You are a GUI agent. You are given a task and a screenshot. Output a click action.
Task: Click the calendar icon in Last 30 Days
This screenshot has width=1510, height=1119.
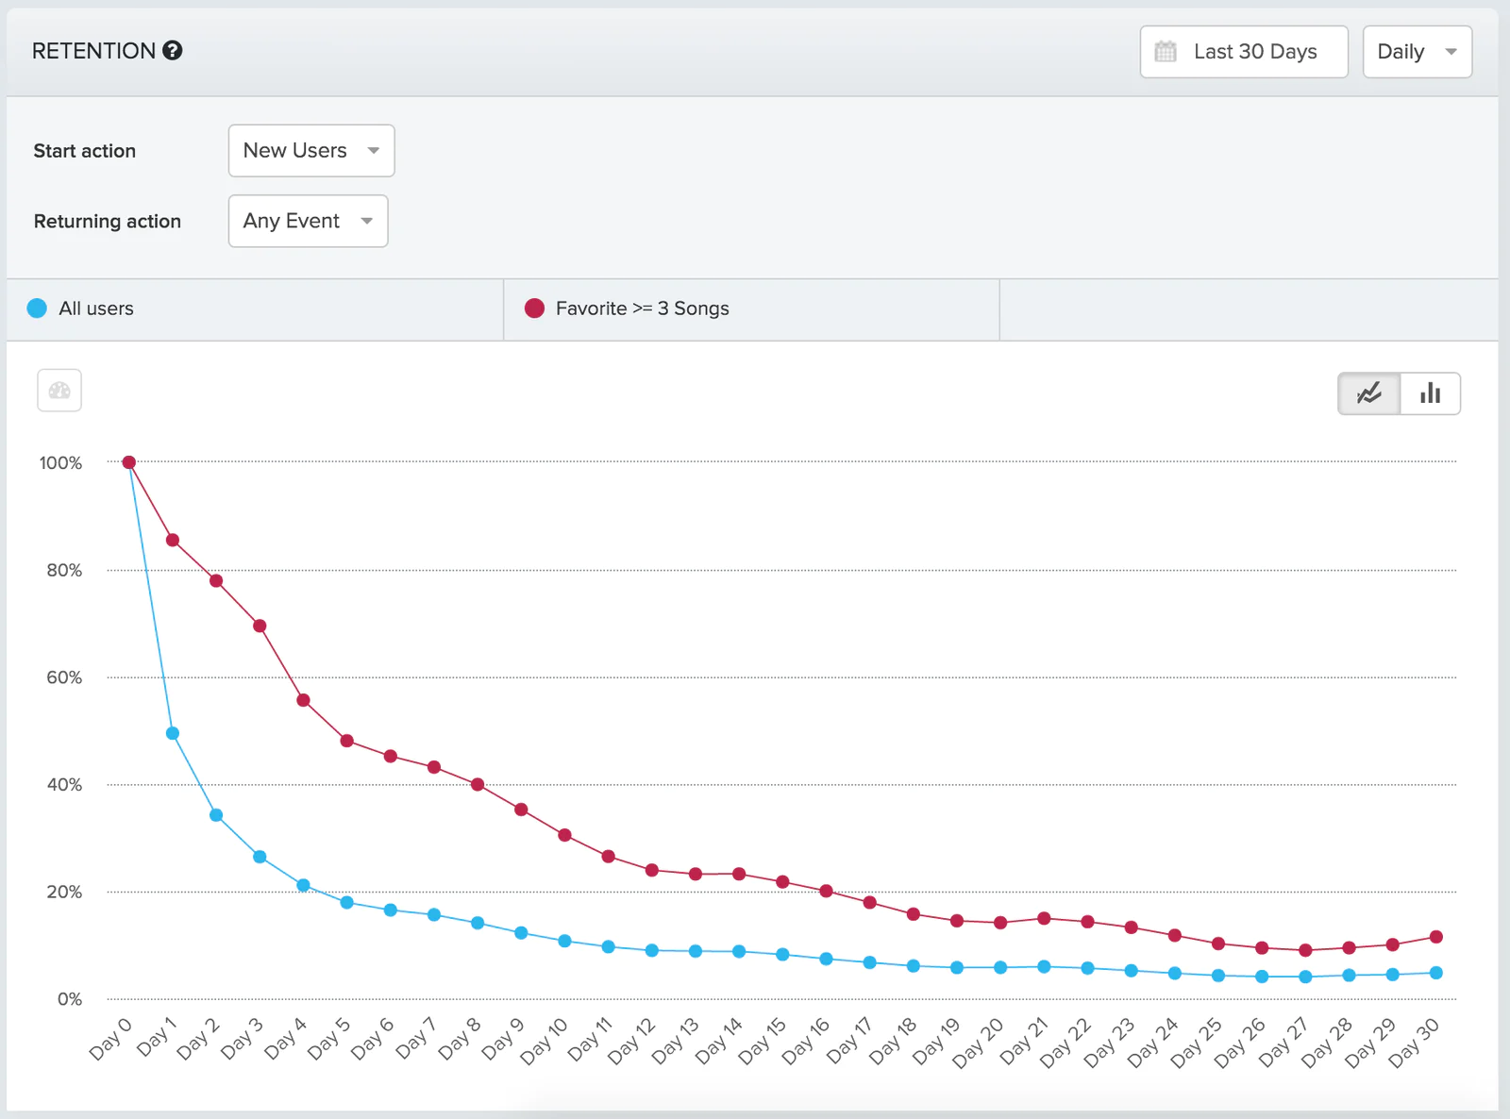point(1165,52)
